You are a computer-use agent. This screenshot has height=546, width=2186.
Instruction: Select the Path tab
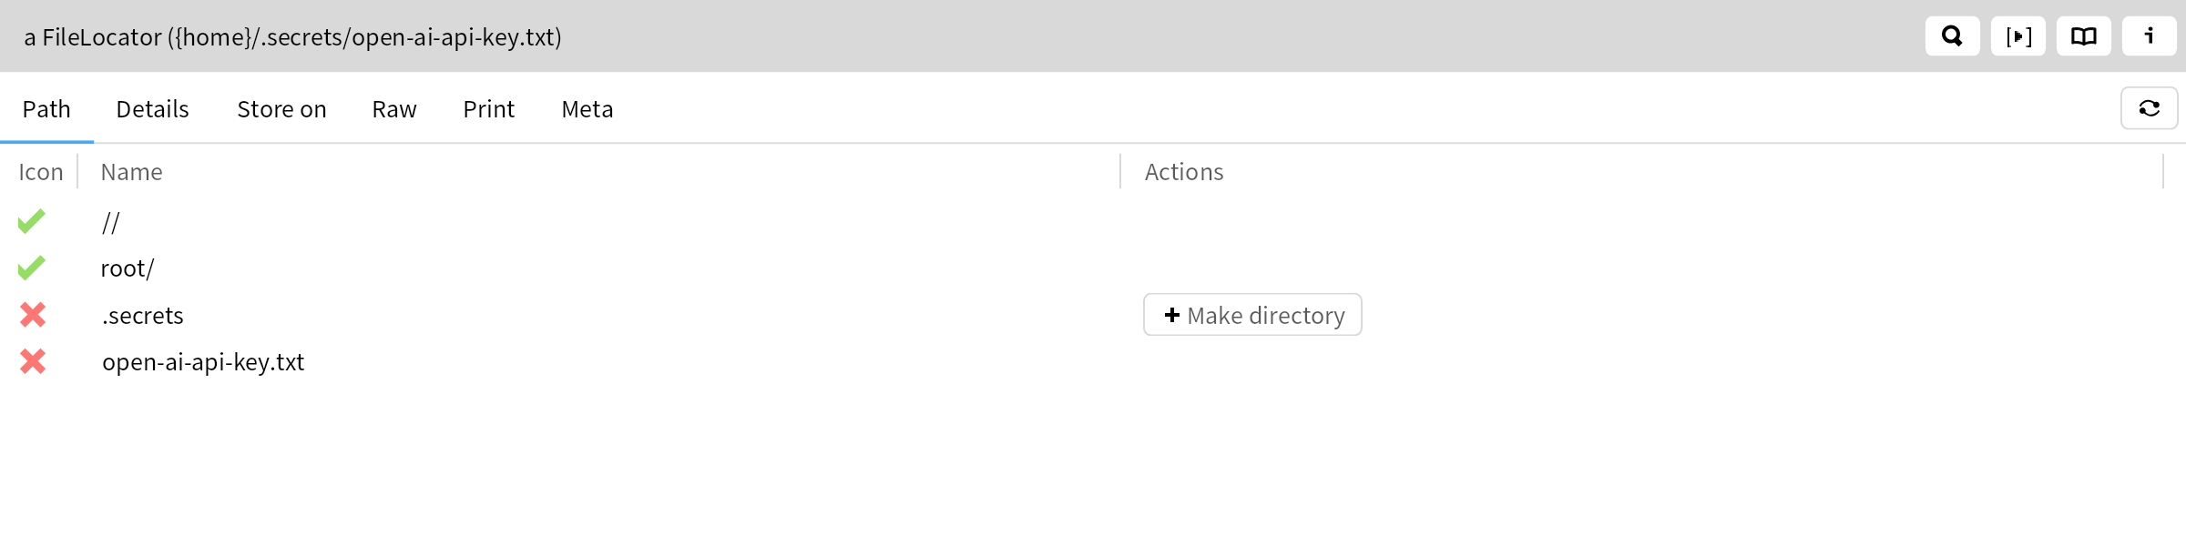46,109
